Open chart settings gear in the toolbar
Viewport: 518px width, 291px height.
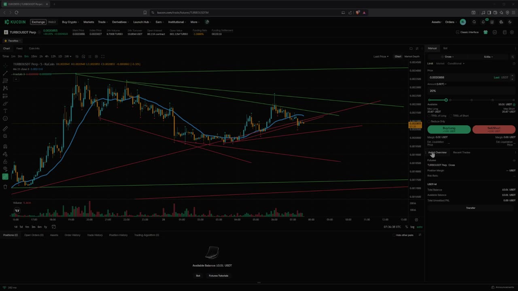[96, 56]
